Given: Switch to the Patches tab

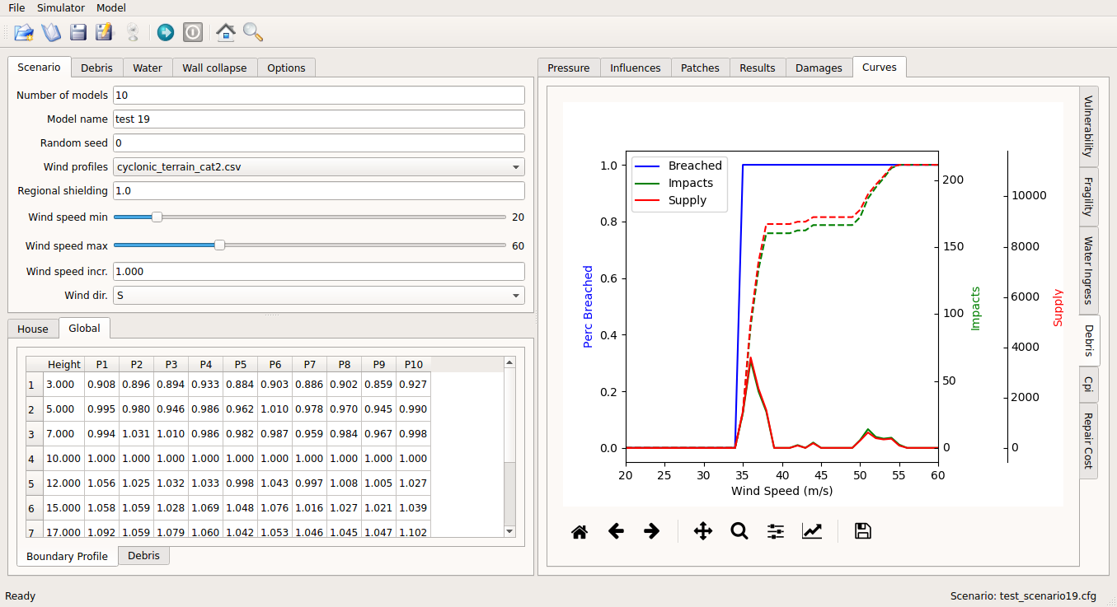Looking at the screenshot, I should 700,68.
